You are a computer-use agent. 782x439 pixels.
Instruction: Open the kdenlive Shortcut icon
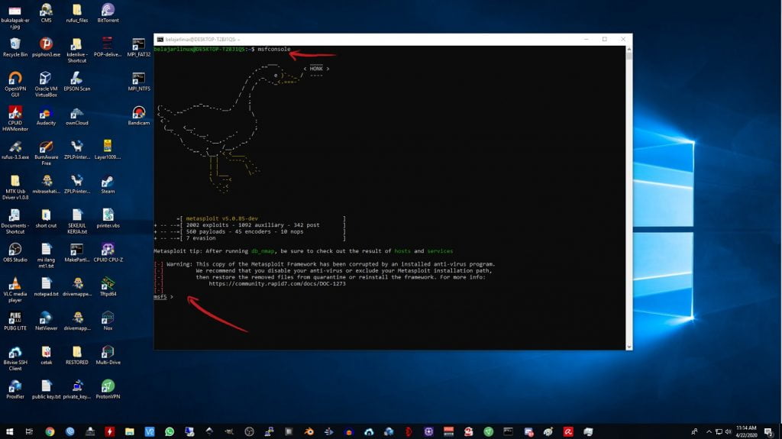(x=77, y=50)
